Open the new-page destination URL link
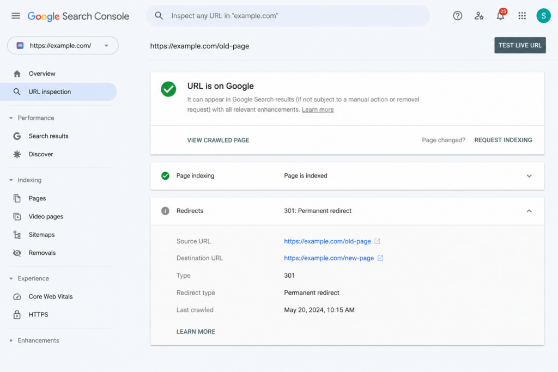This screenshot has height=372, width=558. pos(329,258)
